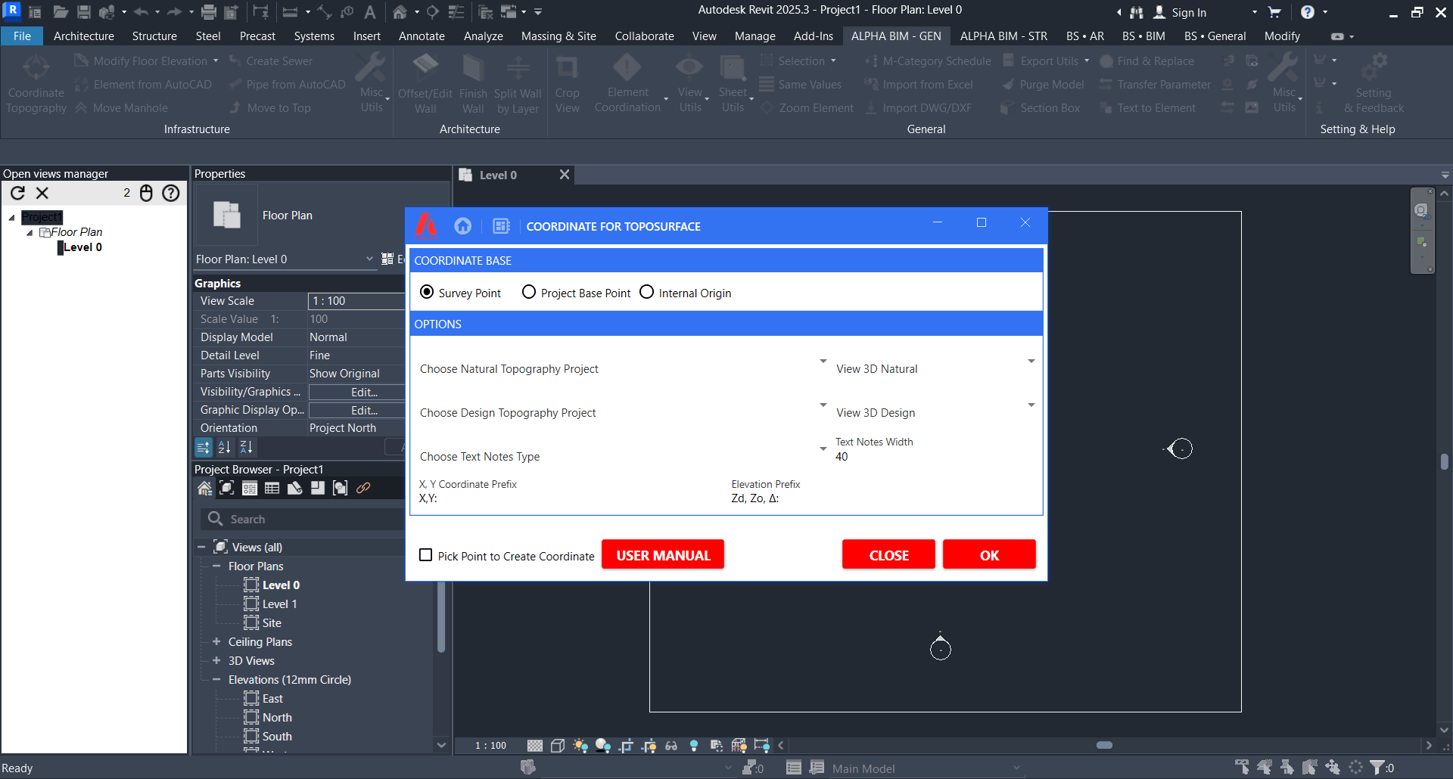Screen dimensions: 1453x779
Task: Click the link icon in Project Browser toolbar
Action: pyautogui.click(x=363, y=489)
